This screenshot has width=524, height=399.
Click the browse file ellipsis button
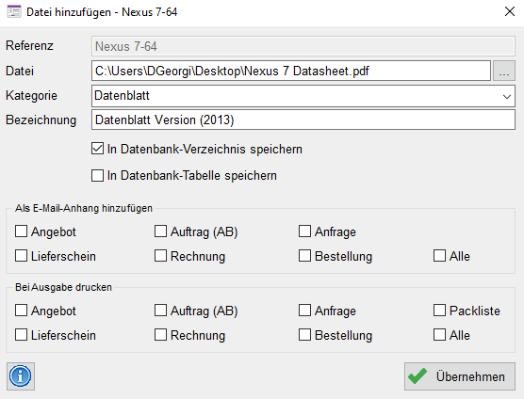tap(504, 71)
